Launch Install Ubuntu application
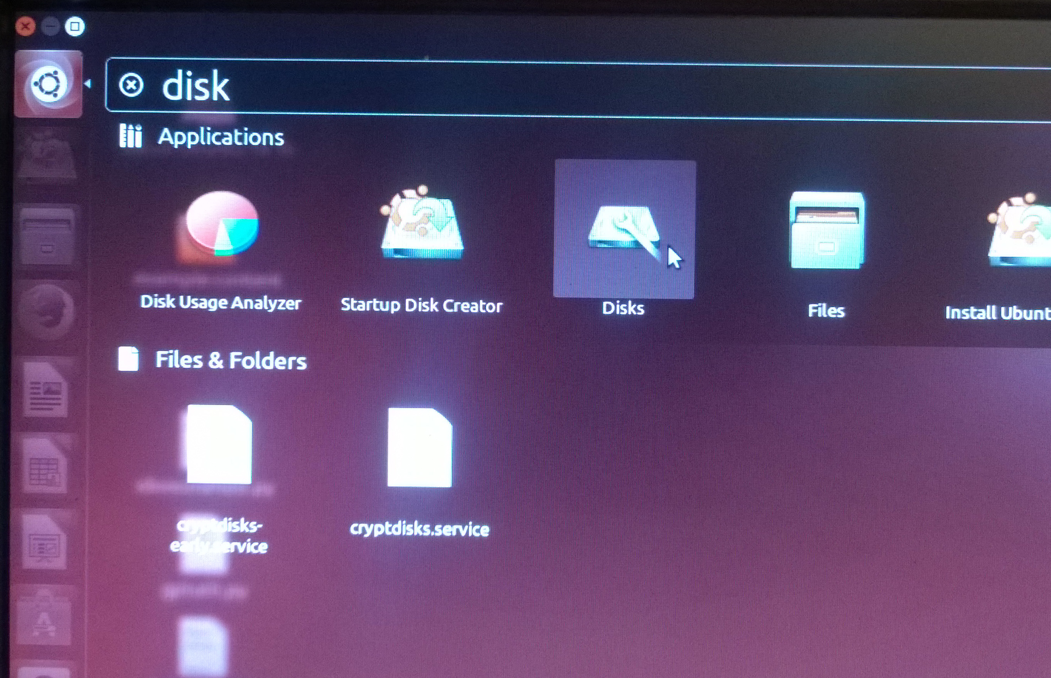 tap(1019, 230)
